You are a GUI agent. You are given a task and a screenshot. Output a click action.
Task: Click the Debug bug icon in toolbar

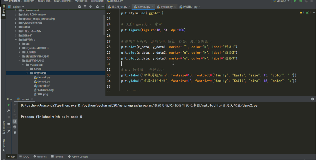(301, 1)
